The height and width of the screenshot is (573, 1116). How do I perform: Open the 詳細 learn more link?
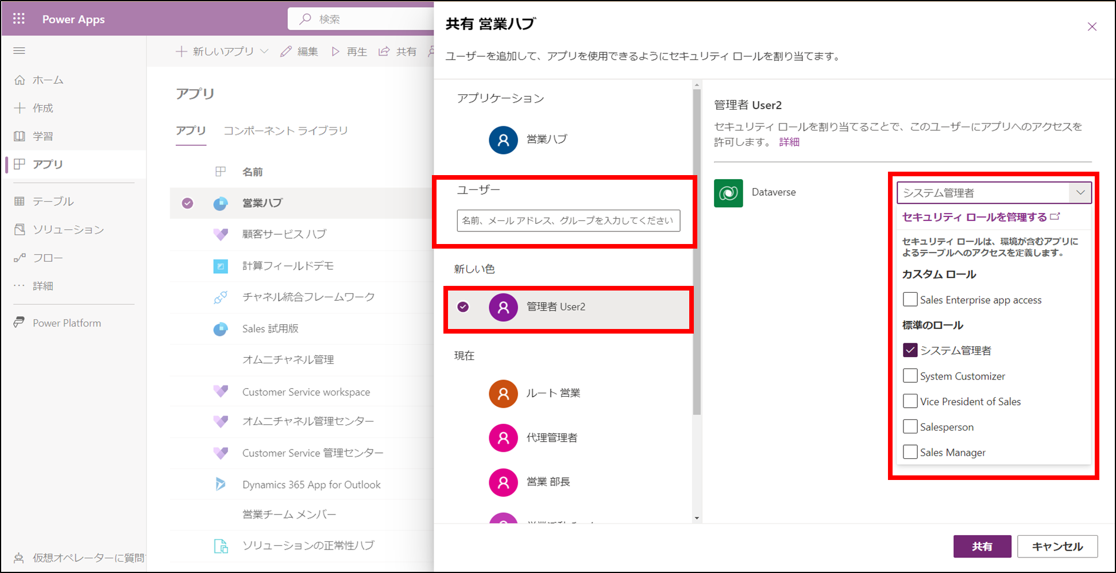coord(789,142)
